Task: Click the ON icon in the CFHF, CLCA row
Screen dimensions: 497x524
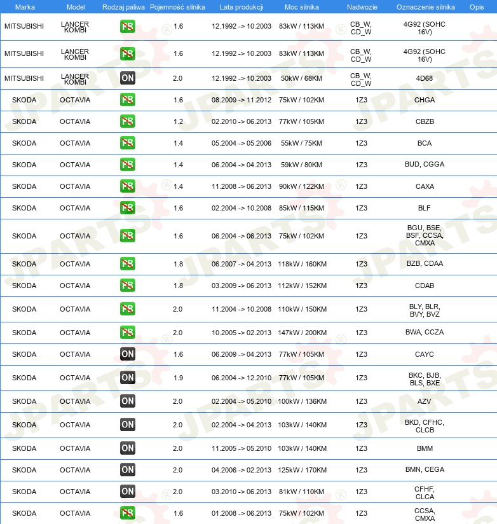Action: [128, 492]
